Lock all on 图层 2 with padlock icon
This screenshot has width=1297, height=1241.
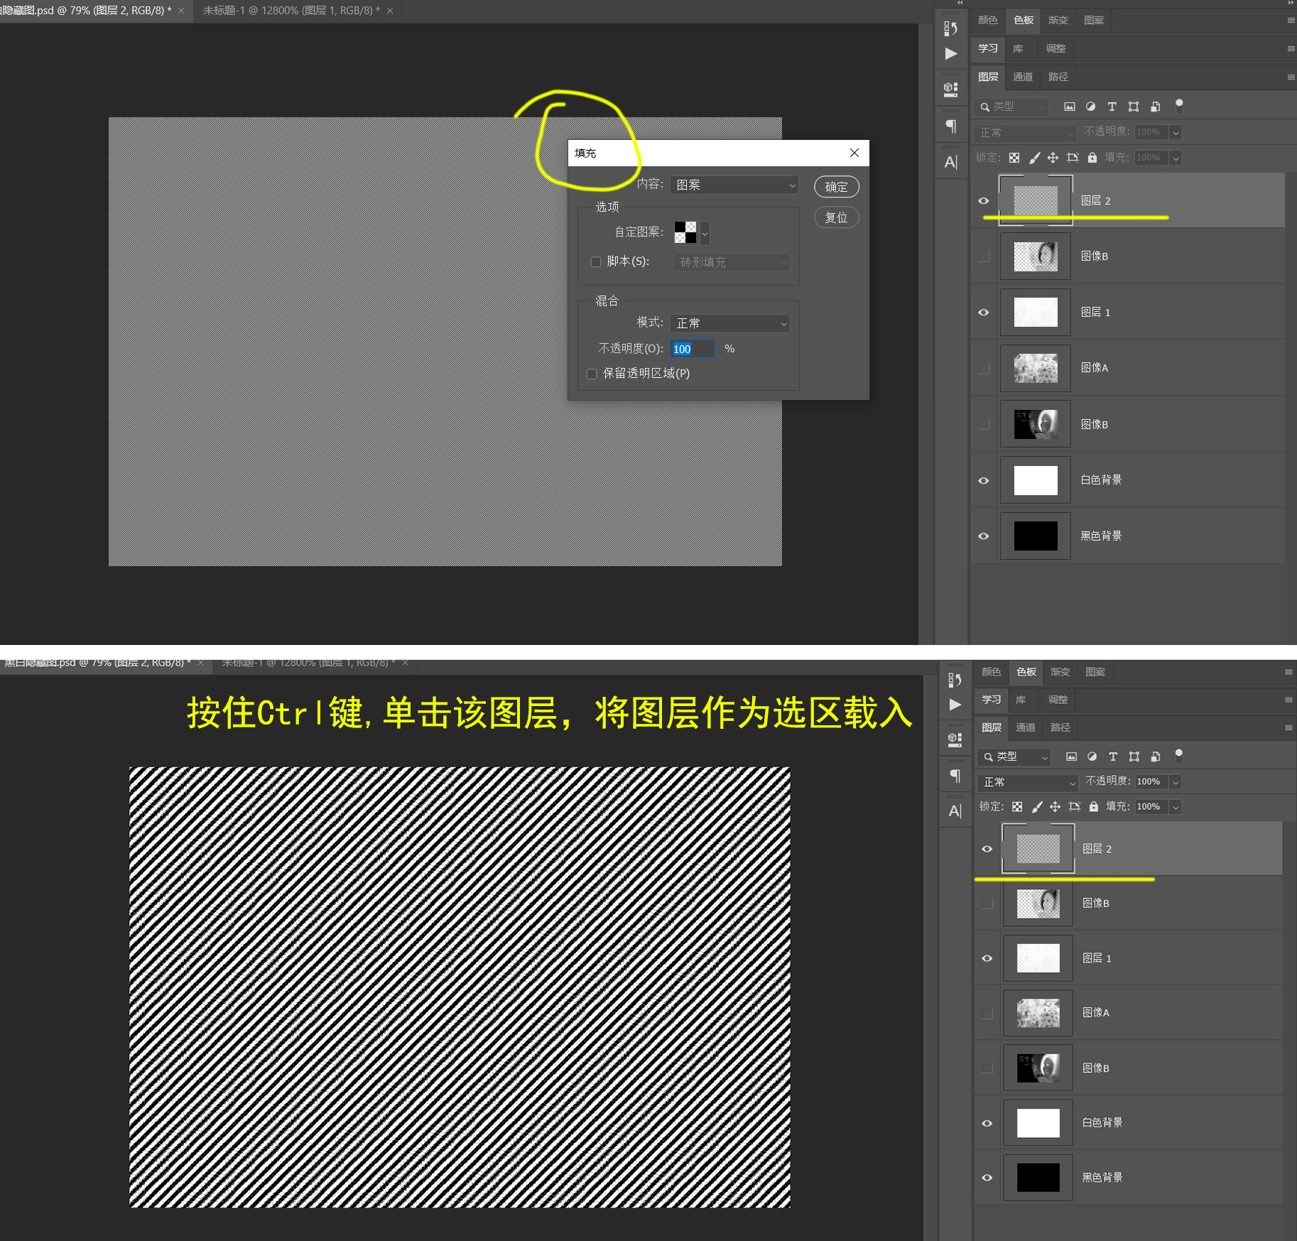point(1092,158)
